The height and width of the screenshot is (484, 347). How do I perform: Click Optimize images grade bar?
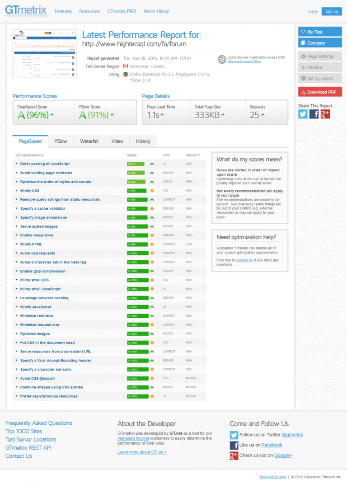(x=138, y=334)
